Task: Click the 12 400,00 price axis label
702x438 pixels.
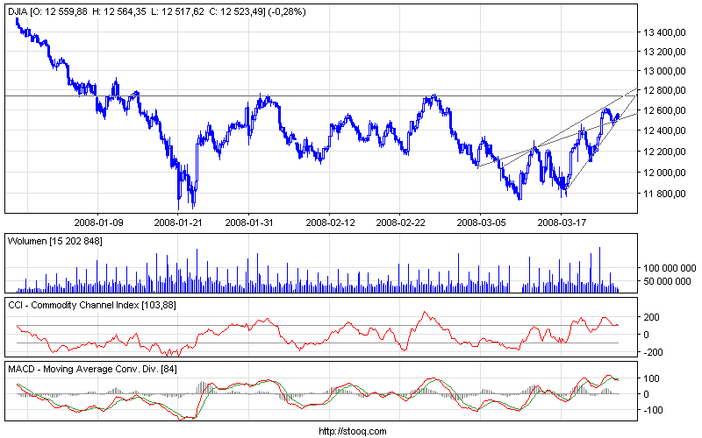Action: [x=664, y=131]
